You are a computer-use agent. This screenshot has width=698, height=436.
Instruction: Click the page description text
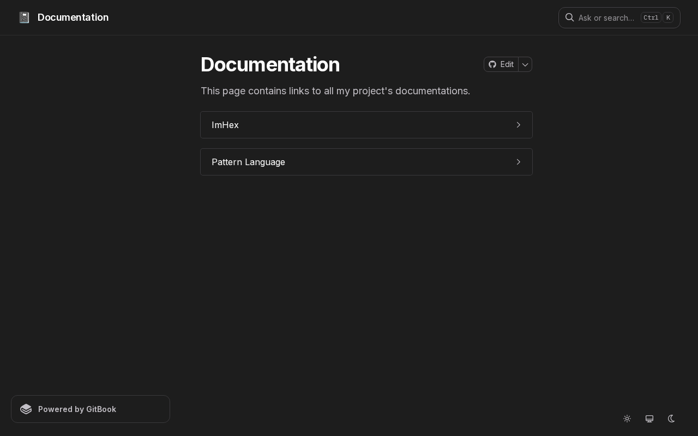pyautogui.click(x=335, y=90)
